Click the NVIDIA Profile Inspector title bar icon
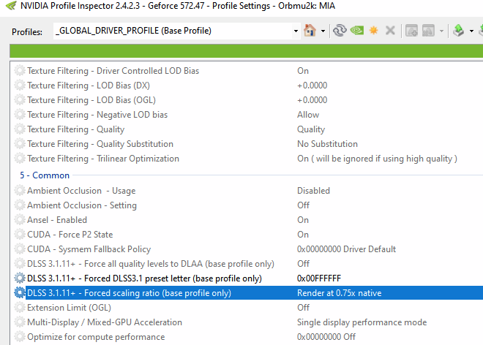The width and height of the screenshot is (483, 345). 11,6
